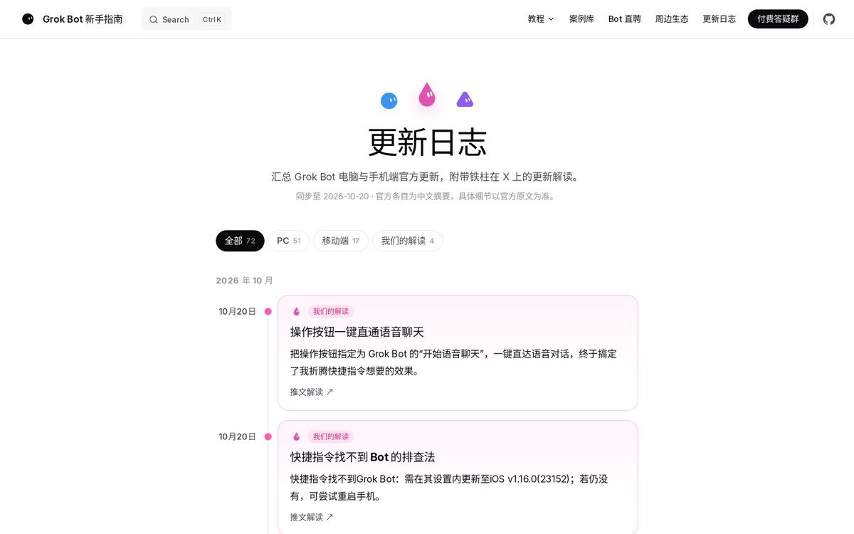Image resolution: width=854 pixels, height=534 pixels.
Task: Click the 更新日志 page heading
Action: click(427, 142)
